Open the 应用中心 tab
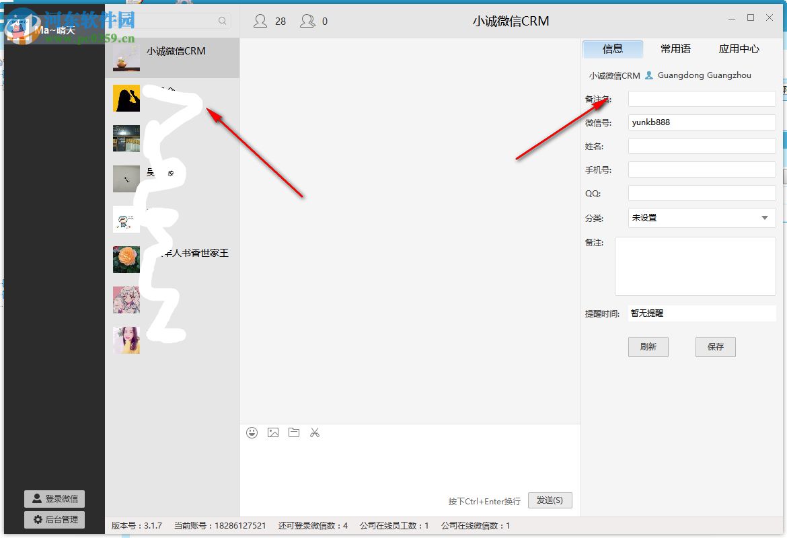 pos(739,49)
